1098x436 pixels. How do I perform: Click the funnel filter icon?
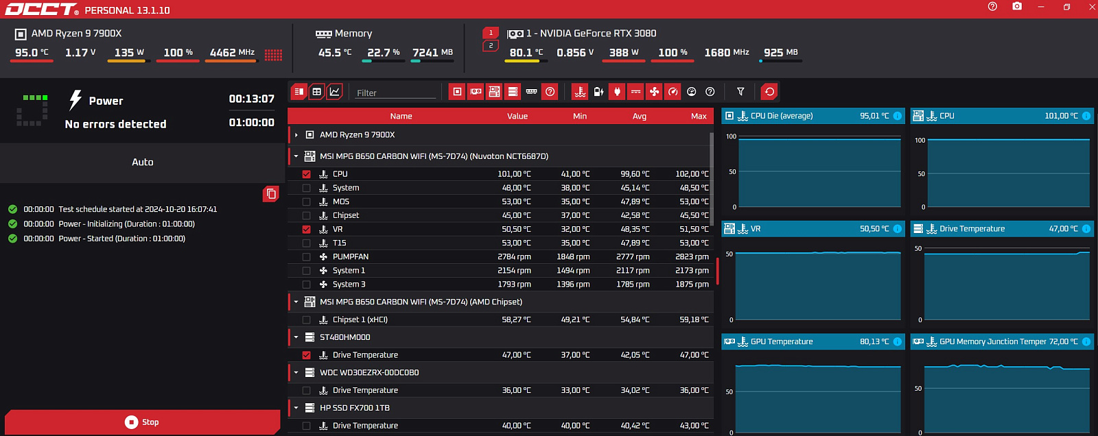pyautogui.click(x=740, y=92)
